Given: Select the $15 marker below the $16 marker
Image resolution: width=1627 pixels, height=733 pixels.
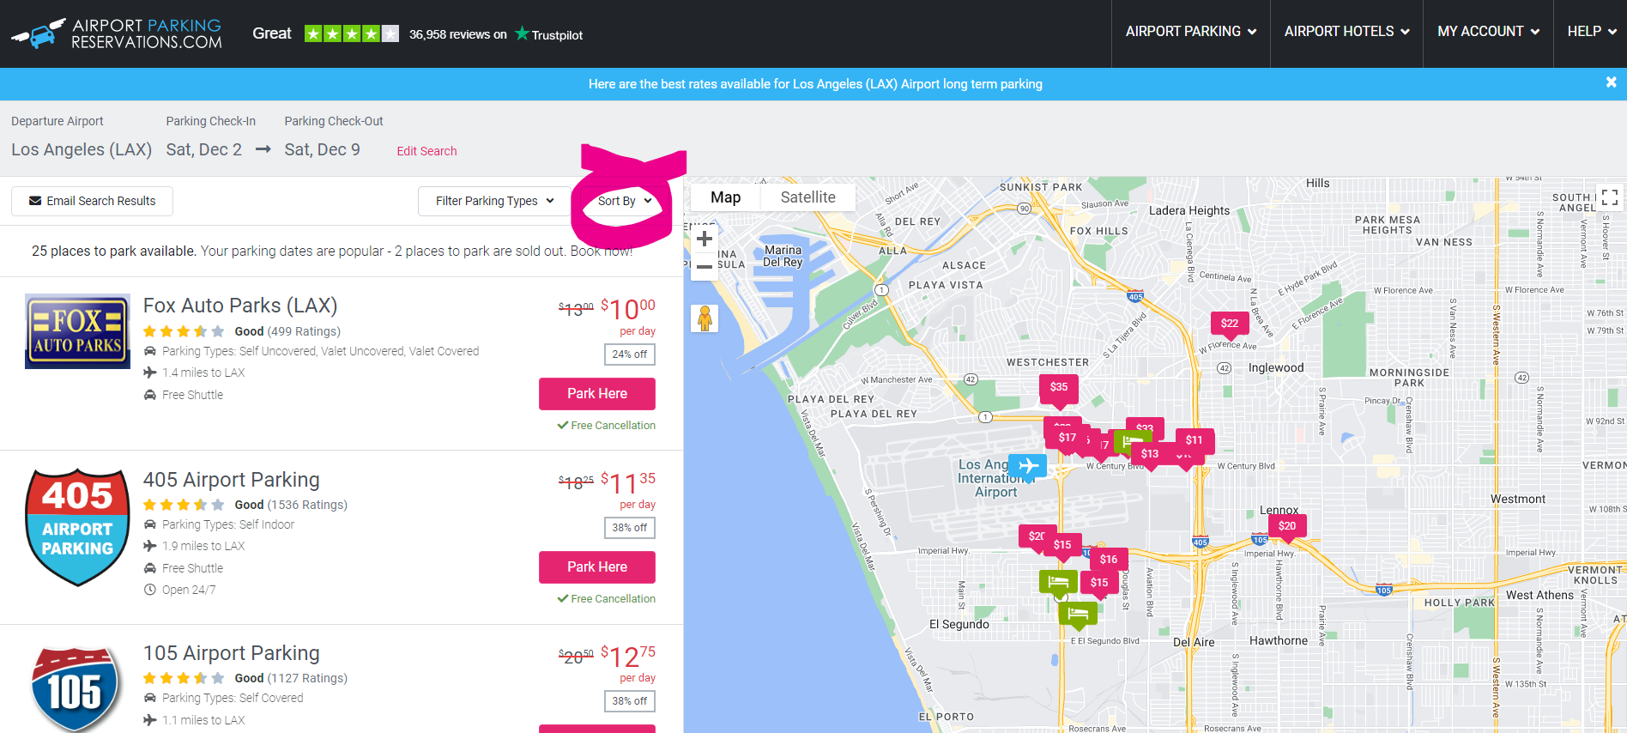Looking at the screenshot, I should [1099, 583].
